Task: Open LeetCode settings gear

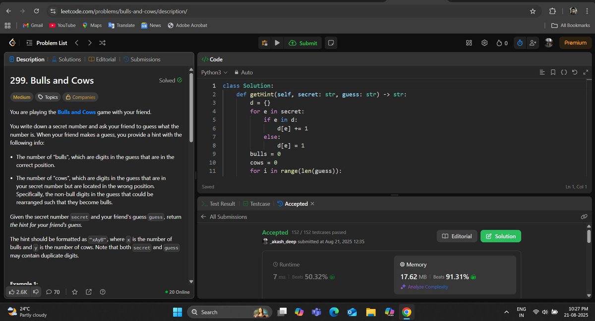Action: [x=484, y=43]
